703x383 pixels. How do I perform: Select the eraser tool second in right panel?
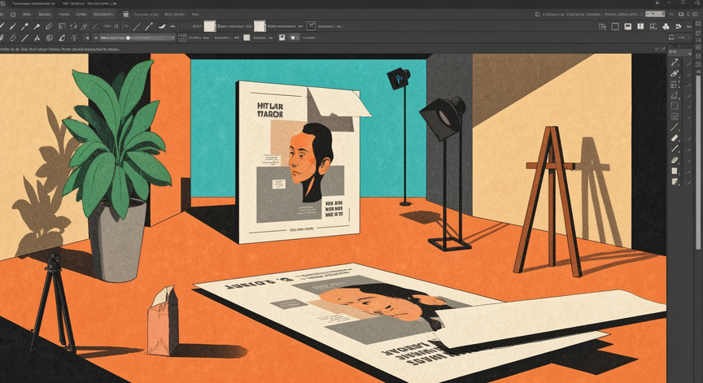pos(675,73)
